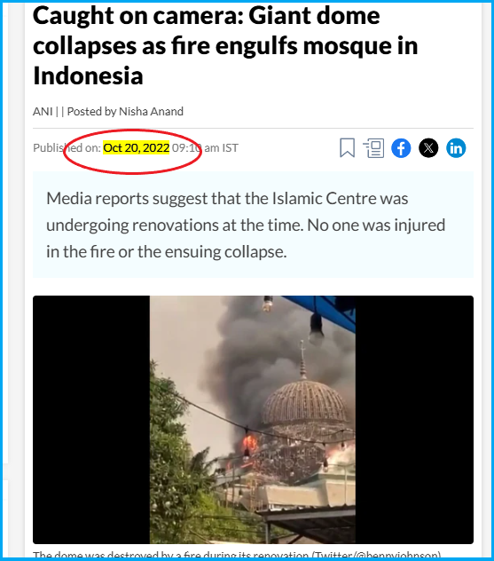Image resolution: width=494 pixels, height=561 pixels.
Task: Click the 'Published on:' label
Action: [x=67, y=147]
